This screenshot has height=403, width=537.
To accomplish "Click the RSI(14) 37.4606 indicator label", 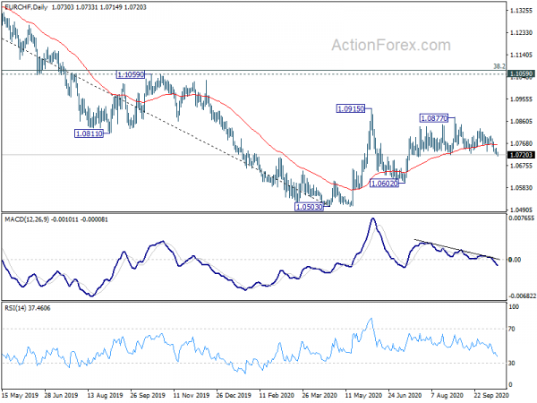I will (27, 308).
